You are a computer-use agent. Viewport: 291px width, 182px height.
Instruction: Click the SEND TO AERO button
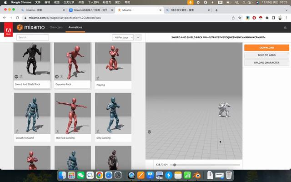tap(266, 55)
